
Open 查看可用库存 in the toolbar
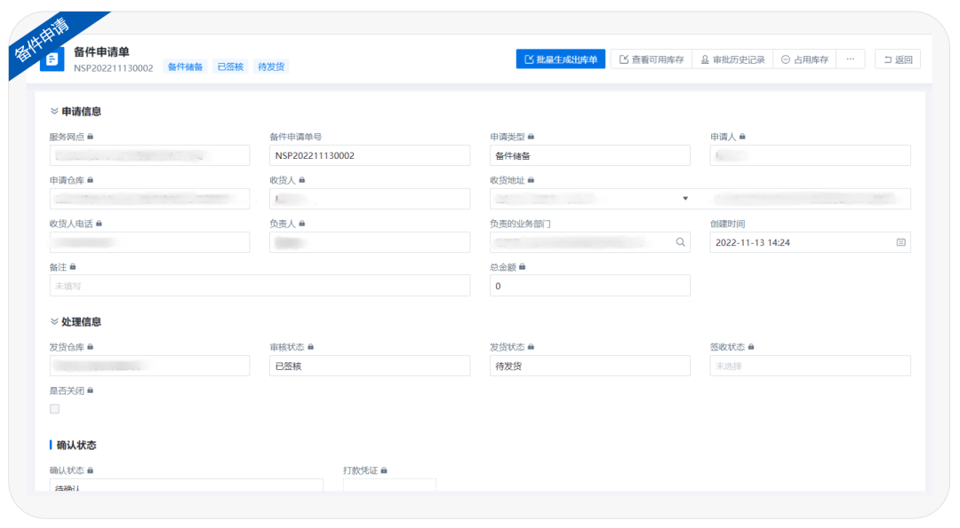click(x=652, y=59)
